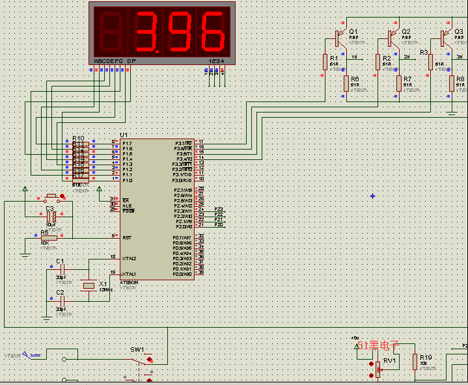Select the 1H terminal label
Screen dimensions: 468x385
coord(354,57)
